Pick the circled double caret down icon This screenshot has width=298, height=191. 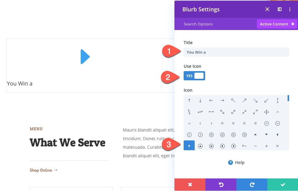click(222, 135)
